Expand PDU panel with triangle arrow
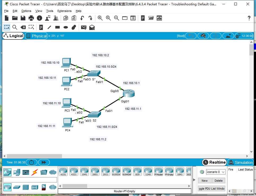The height and width of the screenshot is (196, 256). click(194, 180)
